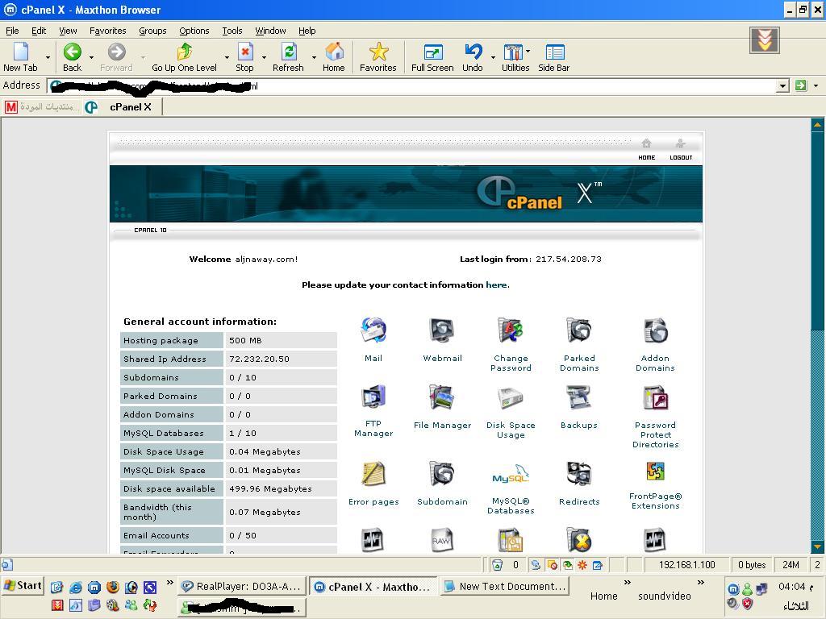Open FrontPage Extensions icon
The image size is (826, 619).
tap(655, 472)
